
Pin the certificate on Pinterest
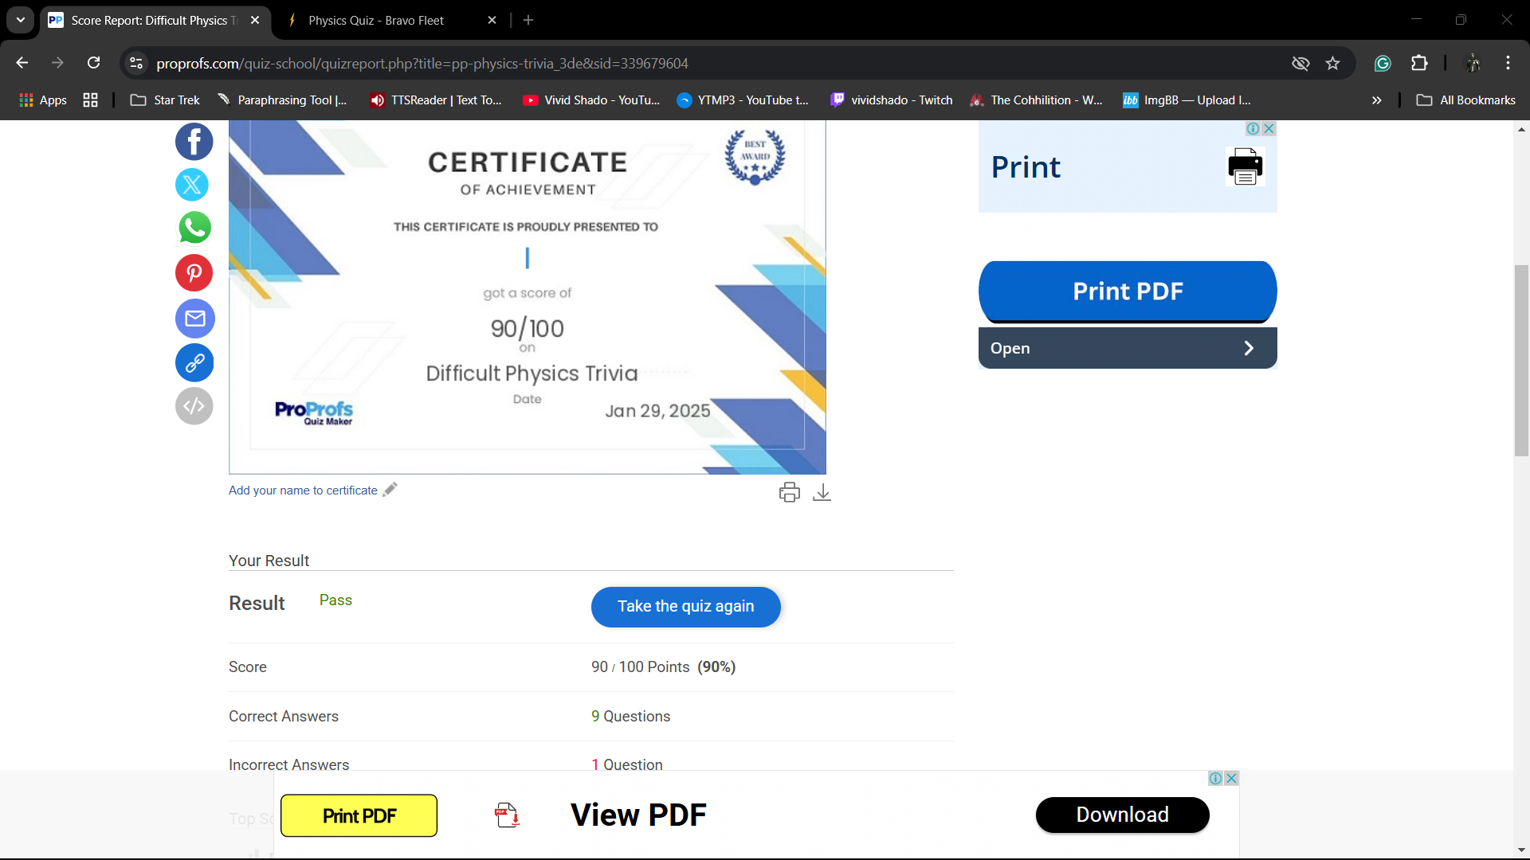(x=194, y=273)
